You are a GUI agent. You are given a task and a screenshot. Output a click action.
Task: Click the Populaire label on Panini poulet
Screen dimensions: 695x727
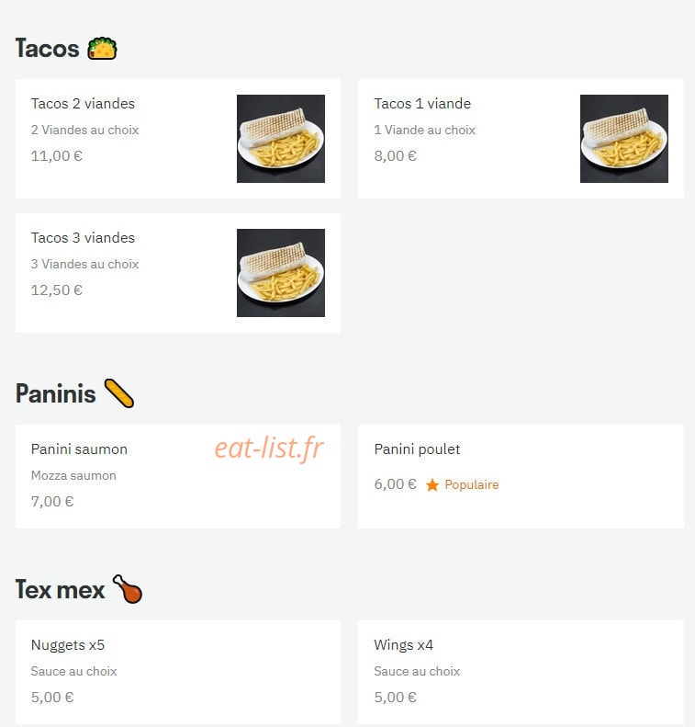(471, 485)
